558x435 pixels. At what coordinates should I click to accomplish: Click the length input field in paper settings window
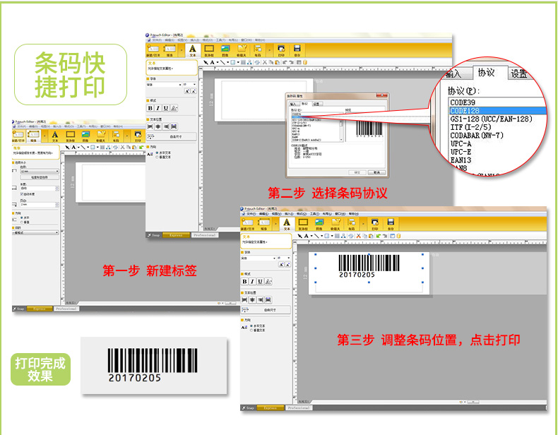pos(37,189)
